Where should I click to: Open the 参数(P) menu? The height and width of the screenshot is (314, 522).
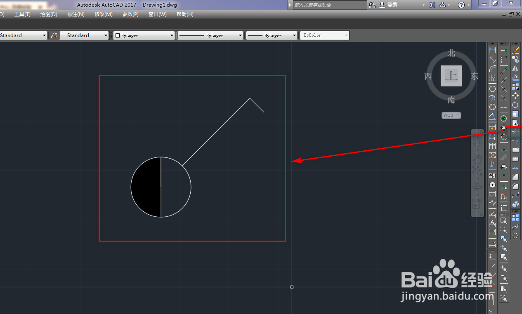(130, 14)
